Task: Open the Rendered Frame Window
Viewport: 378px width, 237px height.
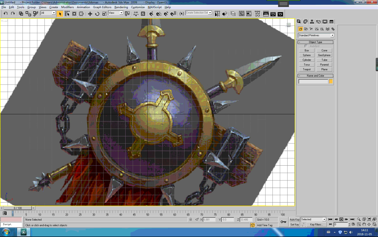Action: tap(273, 14)
